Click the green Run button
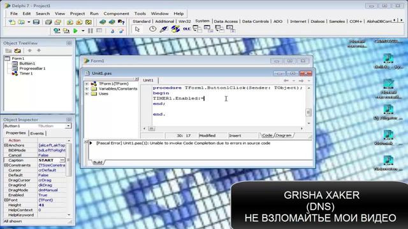Viewport: 408px width, 229px height. coord(75,31)
